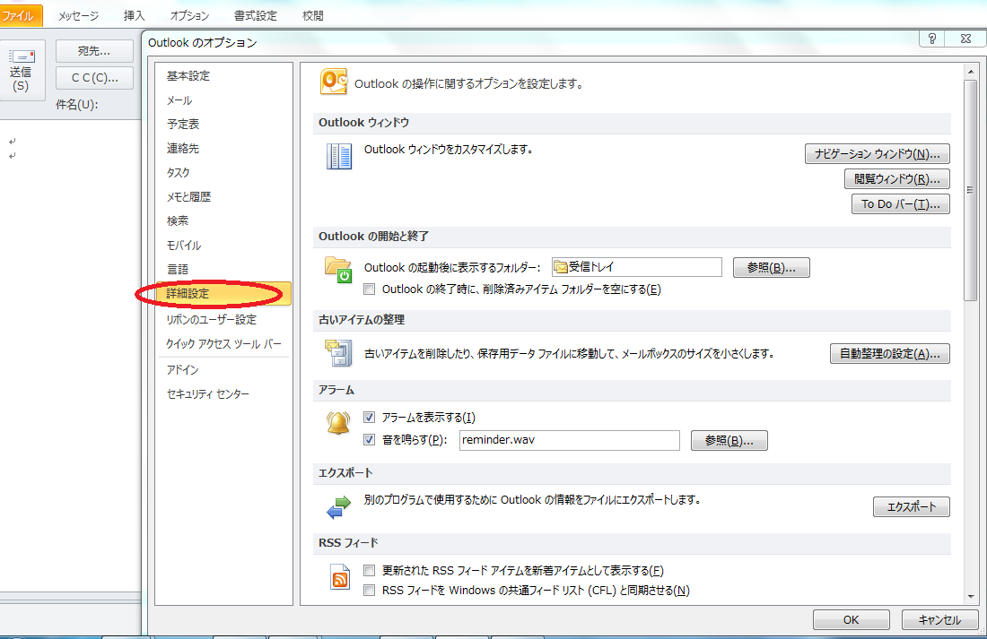Select アドイン category

(x=223, y=370)
